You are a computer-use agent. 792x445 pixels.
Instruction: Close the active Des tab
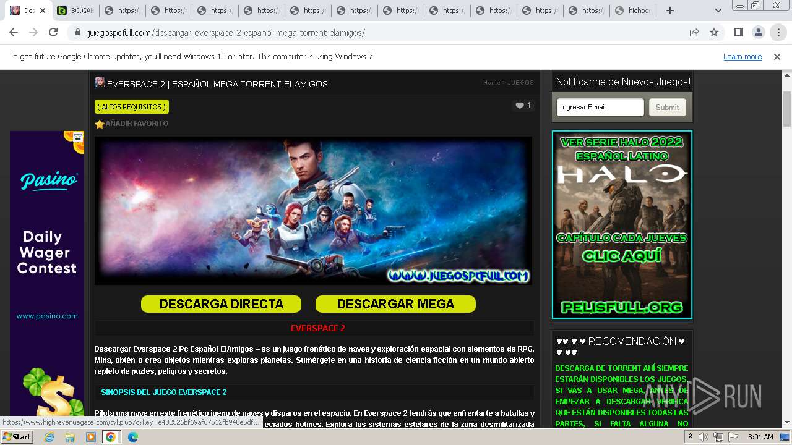[x=43, y=11]
